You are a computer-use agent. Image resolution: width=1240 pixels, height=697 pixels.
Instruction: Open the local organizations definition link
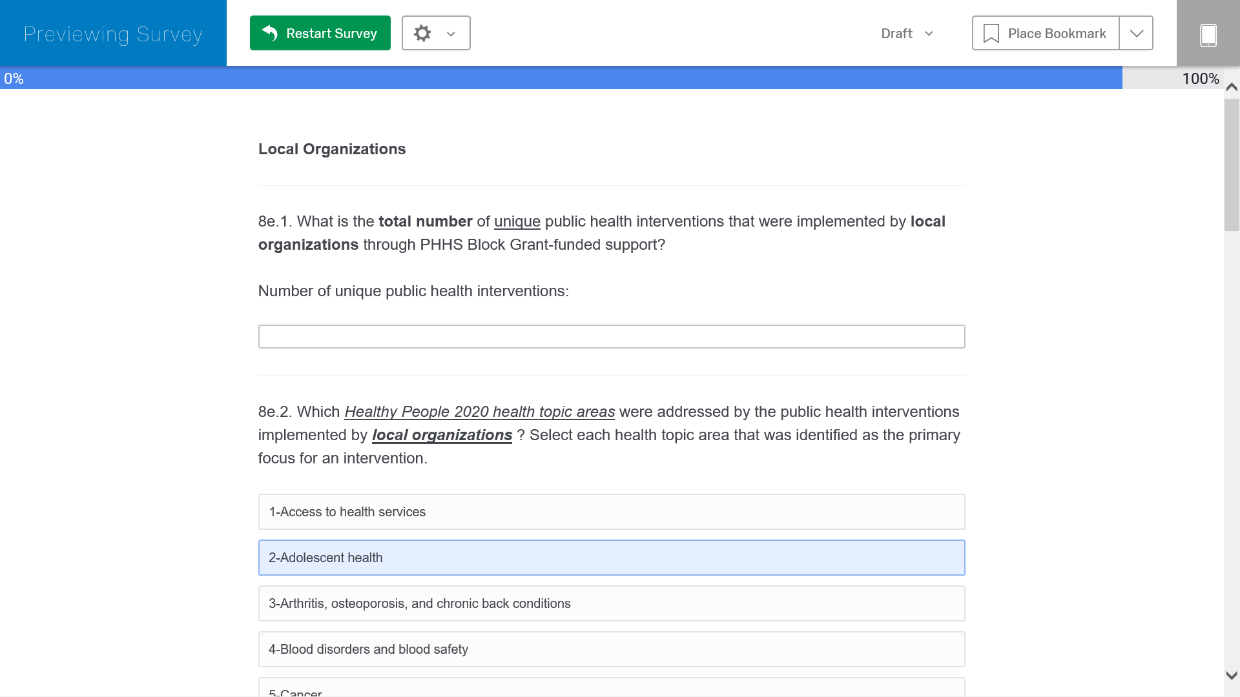442,435
